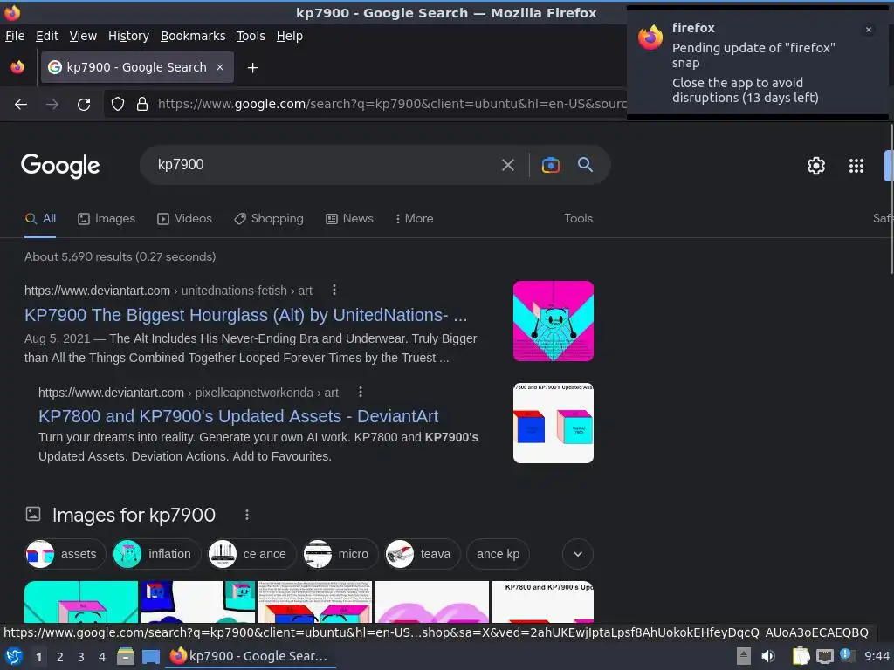
Task: Switch to the Shopping search tab
Action: point(269,219)
